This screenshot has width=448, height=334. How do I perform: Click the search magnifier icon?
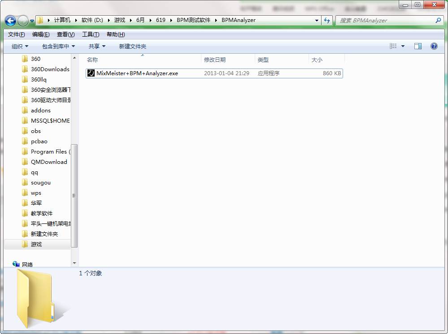[x=438, y=20]
